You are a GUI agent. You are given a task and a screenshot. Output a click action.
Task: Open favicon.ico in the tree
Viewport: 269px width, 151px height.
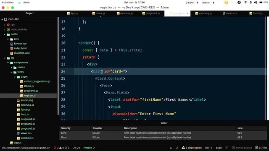tap(20, 44)
